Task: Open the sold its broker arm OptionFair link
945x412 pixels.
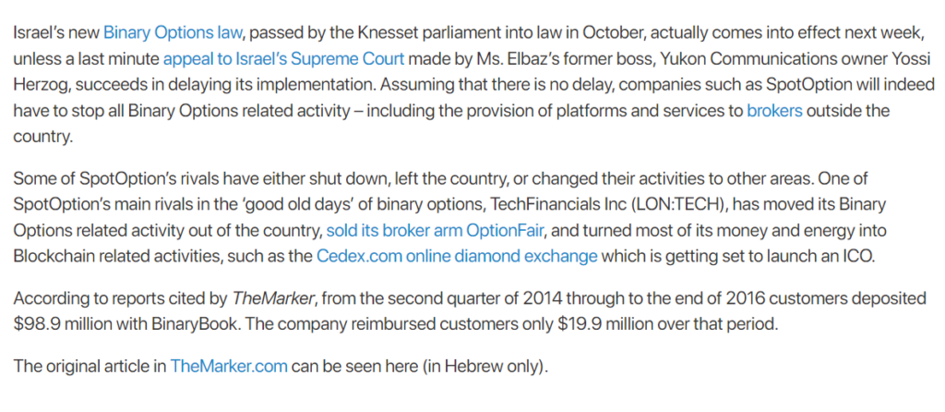Action: pos(436,230)
